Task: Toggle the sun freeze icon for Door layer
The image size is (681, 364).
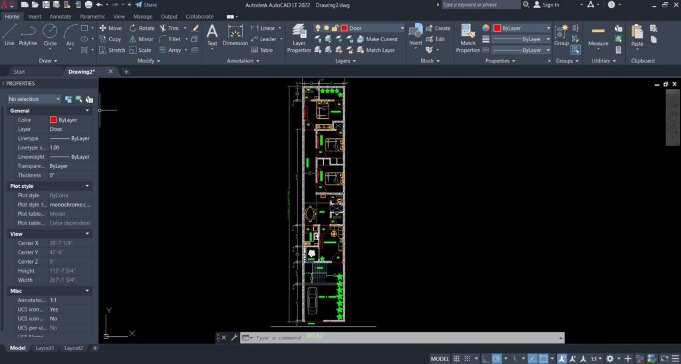Action: [x=326, y=28]
